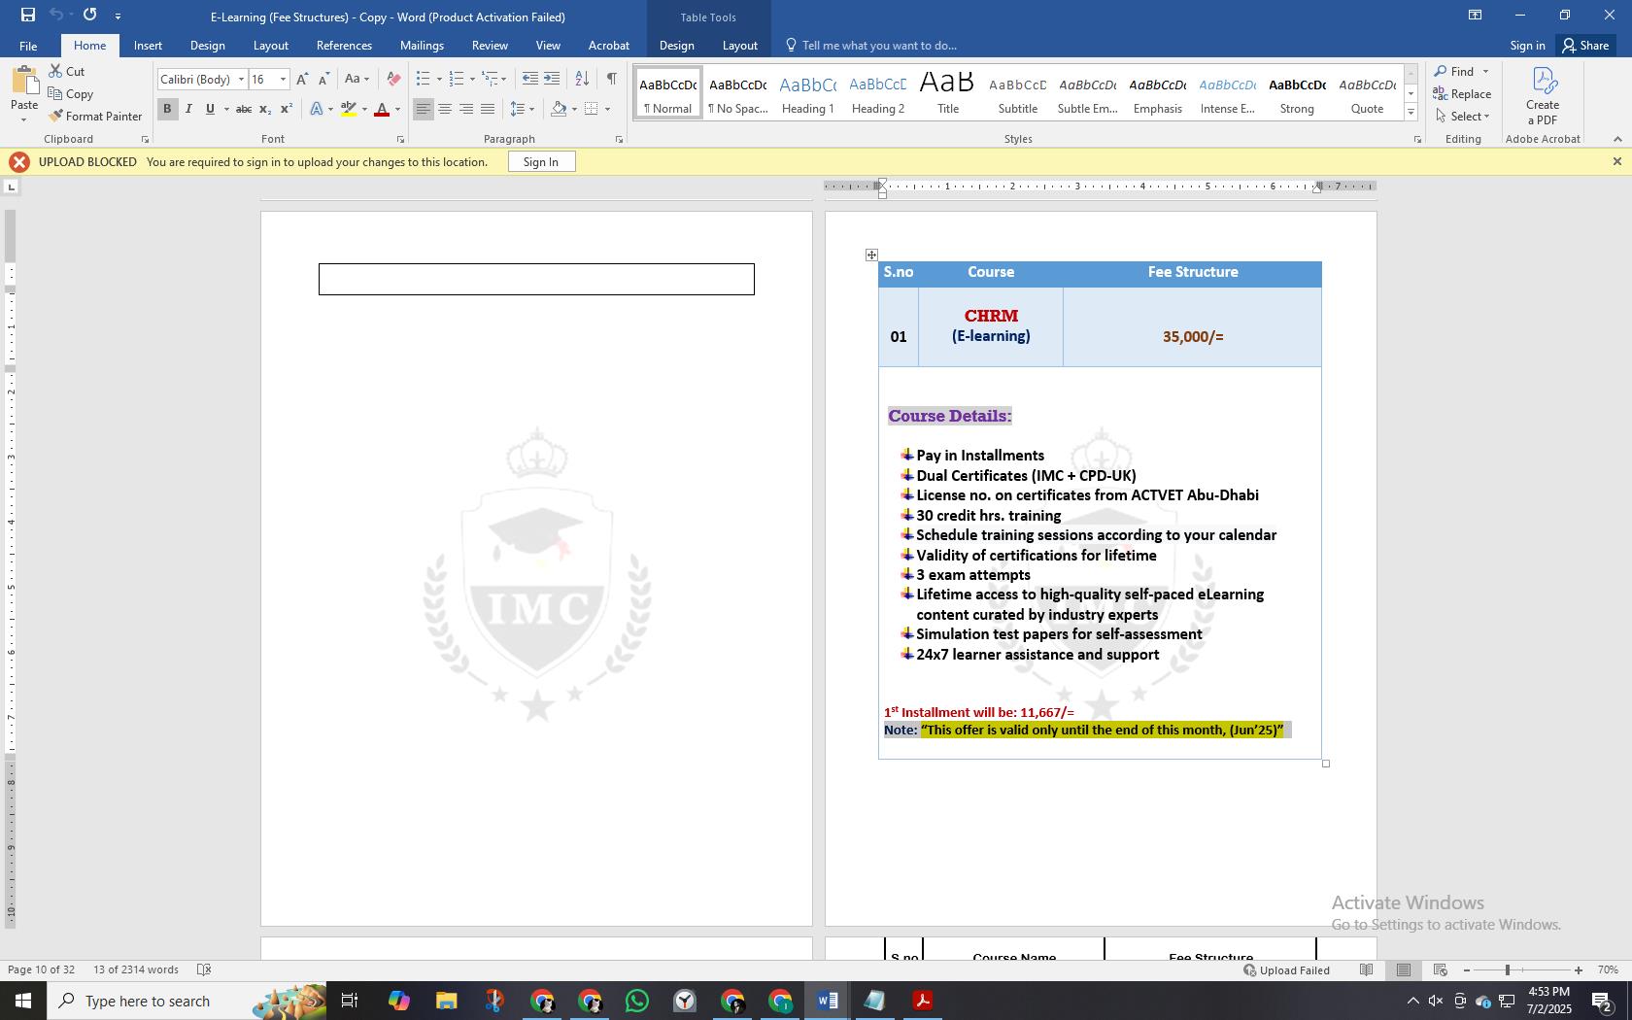The width and height of the screenshot is (1632, 1020).
Task: Open the Review tab
Action: tap(490, 46)
